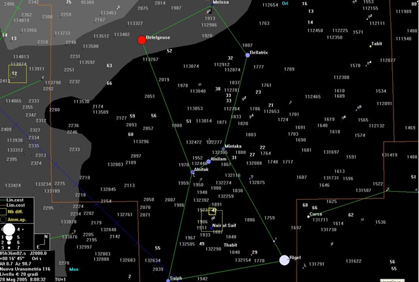Select star catalog number 113074
This screenshot has width=419, height=282.
[191, 66]
